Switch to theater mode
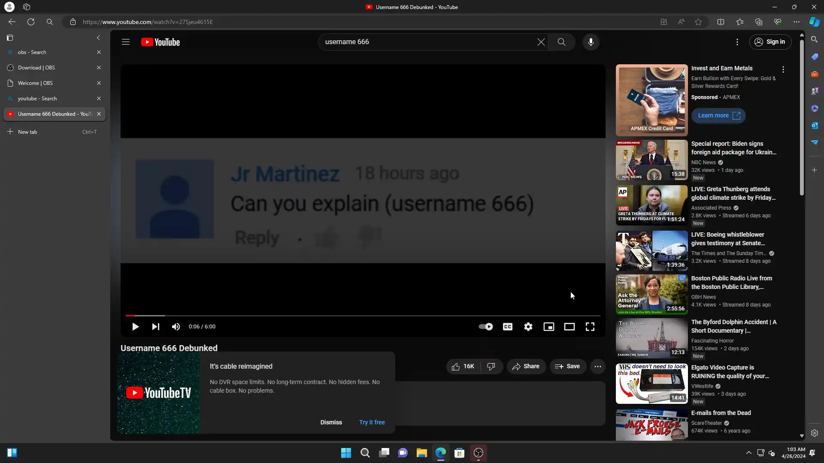Screen dimensions: 824x463 tap(569, 327)
